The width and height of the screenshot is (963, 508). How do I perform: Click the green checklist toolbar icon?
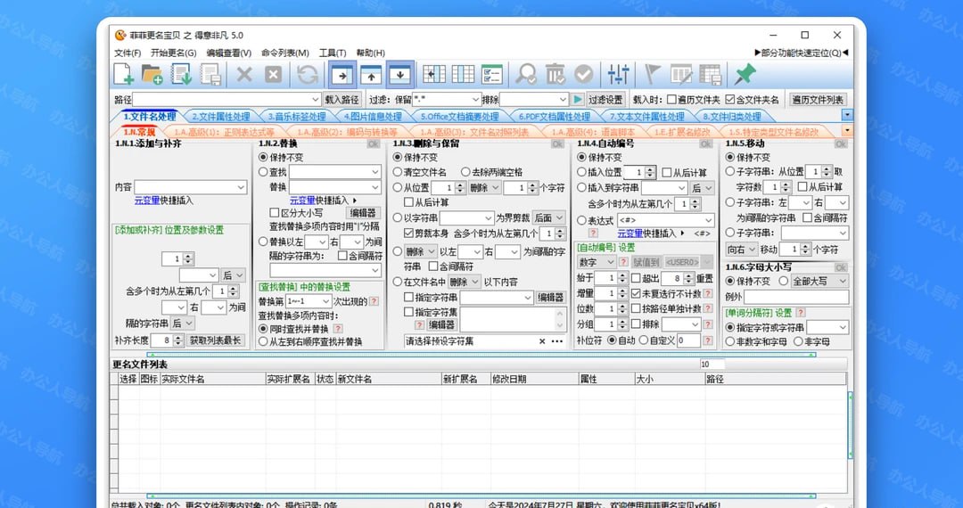[x=492, y=75]
